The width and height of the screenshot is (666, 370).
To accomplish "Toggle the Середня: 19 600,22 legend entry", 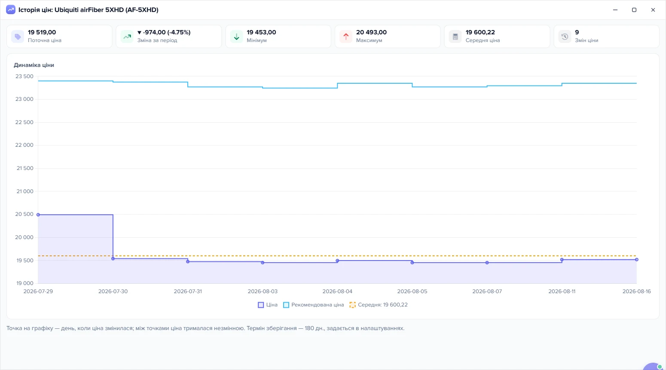I will [x=379, y=305].
